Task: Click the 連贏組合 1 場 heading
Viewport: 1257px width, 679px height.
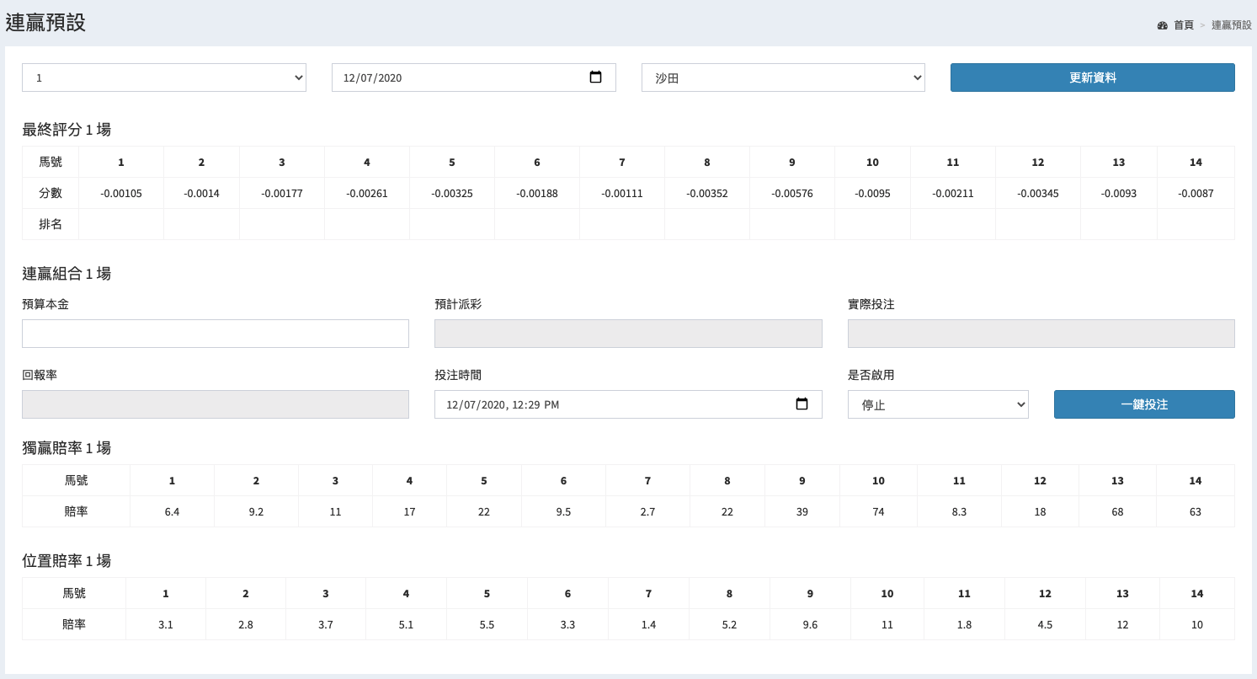Action: (x=67, y=274)
